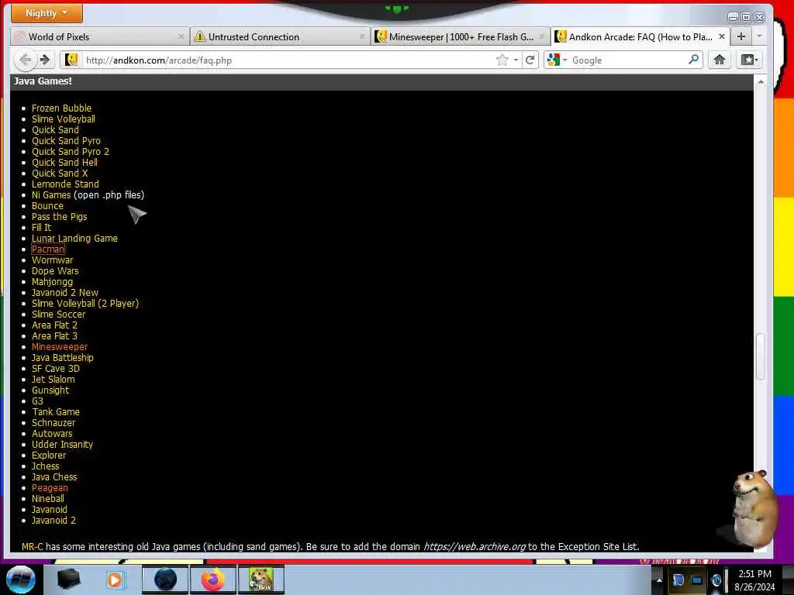The image size is (794, 595).
Task: Open the home page icon
Action: 719,60
